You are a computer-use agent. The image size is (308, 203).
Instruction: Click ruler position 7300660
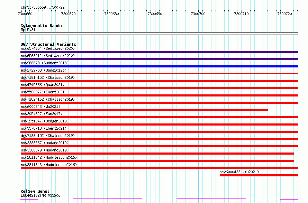point(25,14)
